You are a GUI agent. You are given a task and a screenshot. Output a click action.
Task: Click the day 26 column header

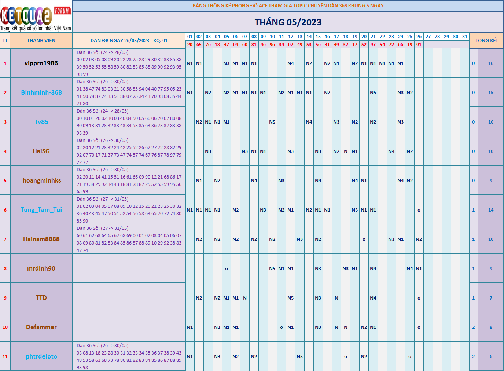point(419,37)
